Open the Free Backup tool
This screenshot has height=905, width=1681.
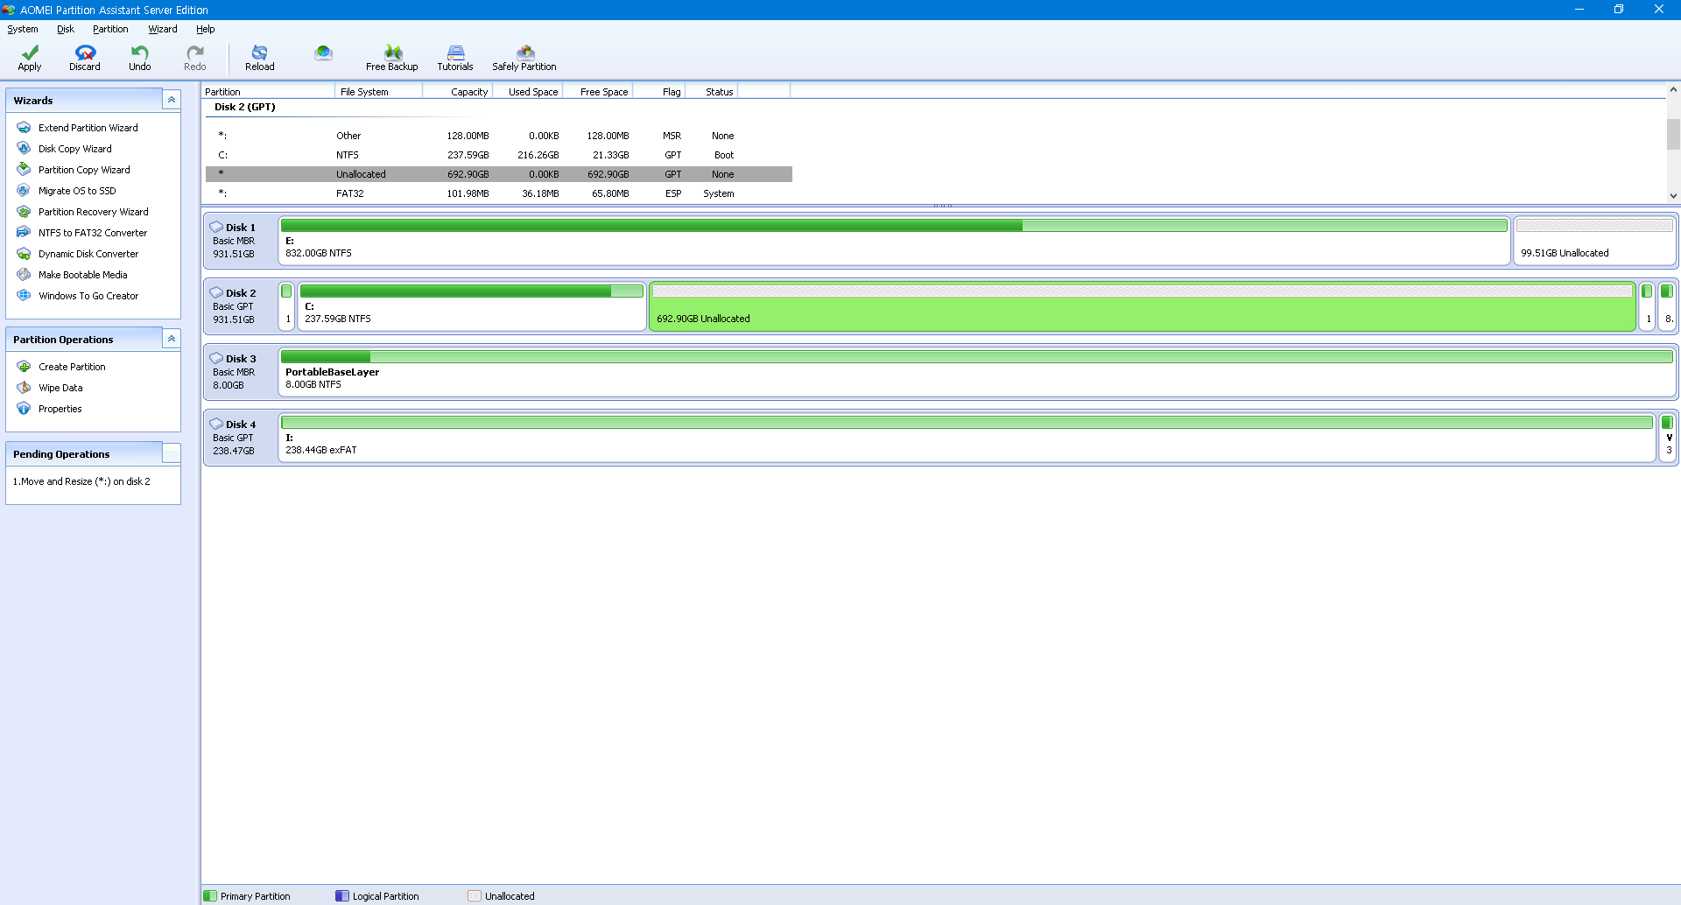point(392,58)
